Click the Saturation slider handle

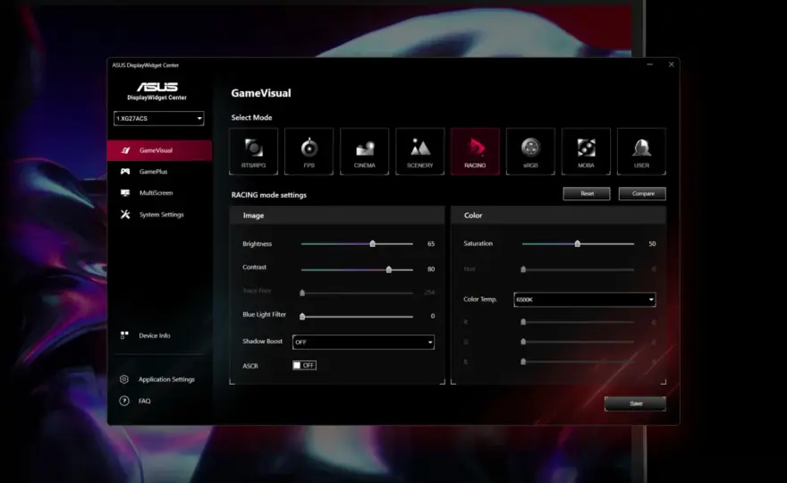click(578, 243)
